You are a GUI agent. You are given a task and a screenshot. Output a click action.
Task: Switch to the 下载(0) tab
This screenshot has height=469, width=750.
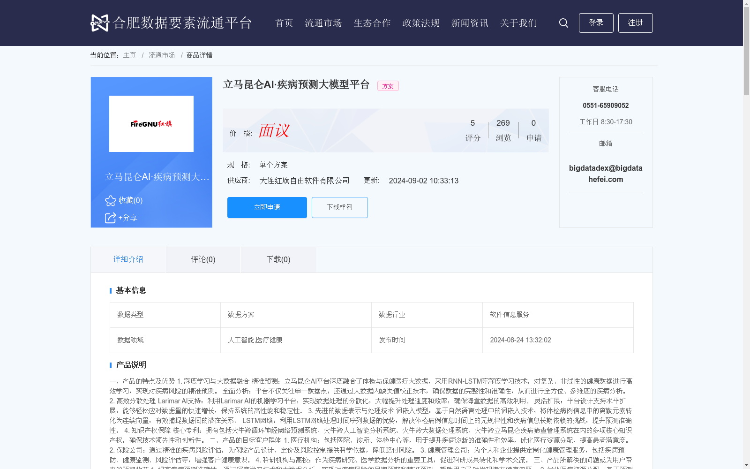click(278, 259)
